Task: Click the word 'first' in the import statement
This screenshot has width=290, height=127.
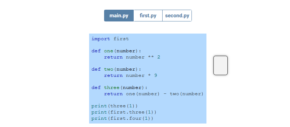Action: tap(121, 39)
